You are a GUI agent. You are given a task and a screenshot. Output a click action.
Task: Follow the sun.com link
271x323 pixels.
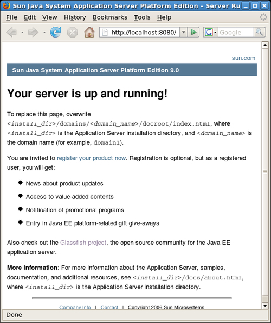point(243,58)
